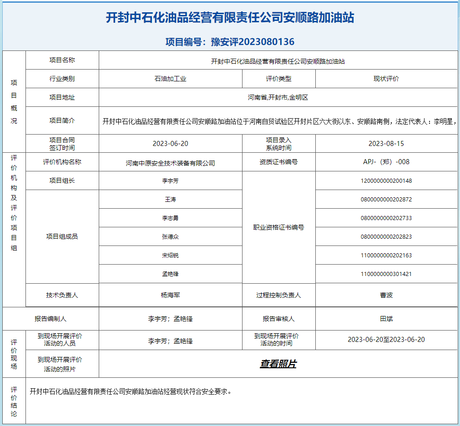This screenshot has height=426, width=460.
Task: Select on-site personnel in 活动的人员 row
Action: pos(171,341)
